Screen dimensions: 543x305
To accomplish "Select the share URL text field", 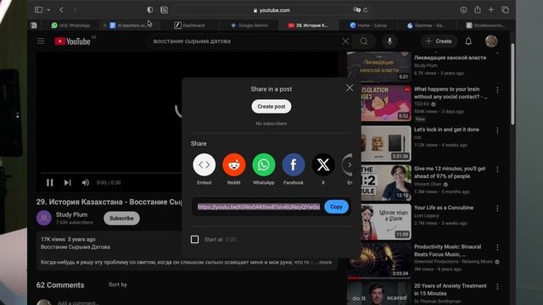I will click(259, 207).
